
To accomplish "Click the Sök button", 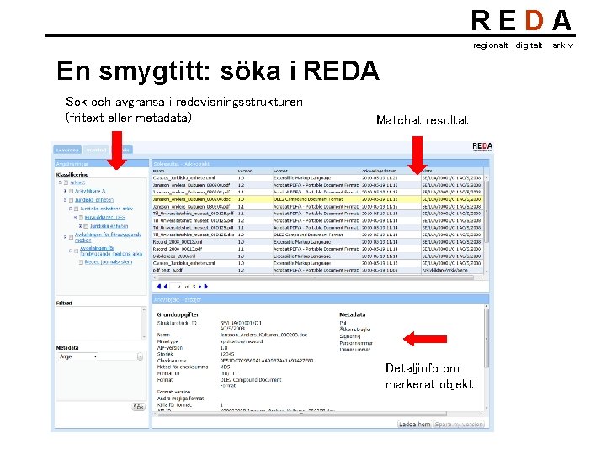I will (x=138, y=407).
